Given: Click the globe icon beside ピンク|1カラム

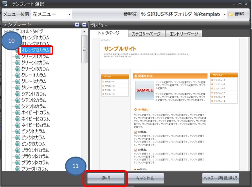Looking at the screenshot, I should (x=17, y=132).
